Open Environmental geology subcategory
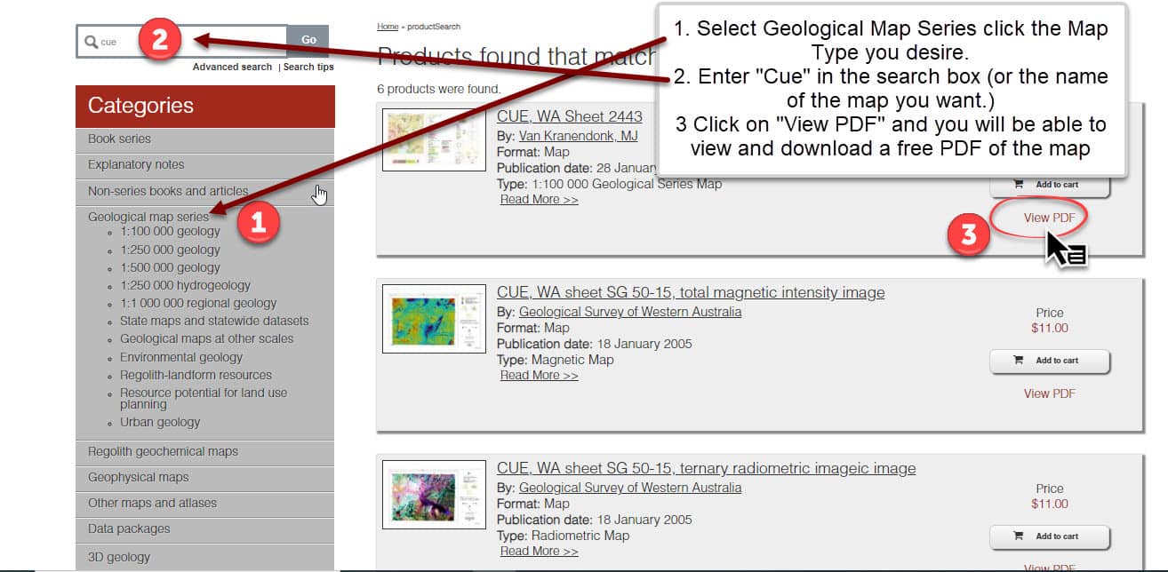Image resolution: width=1168 pixels, height=572 pixels. (x=181, y=357)
